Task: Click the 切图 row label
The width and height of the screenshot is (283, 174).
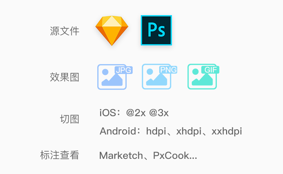Action: tap(70, 119)
